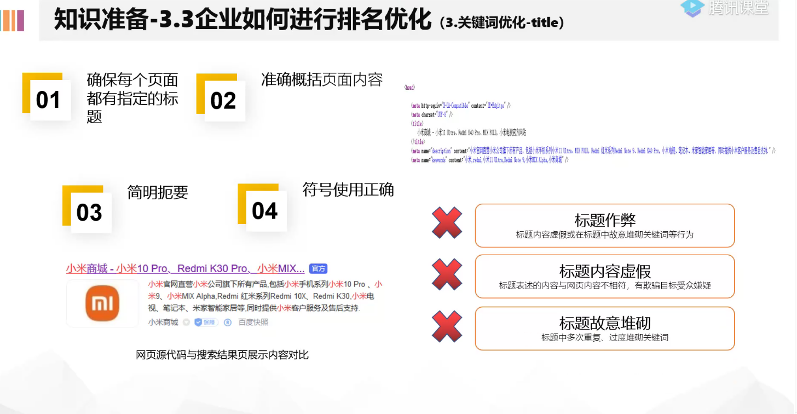This screenshot has height=414, width=797.
Task: Click the text 简明扼要
Action: (158, 192)
